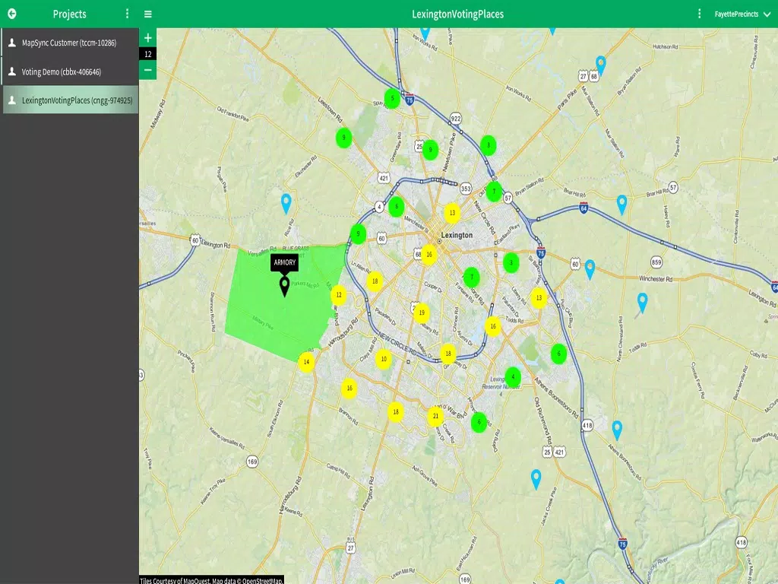Open the LexingtonVotingPlaces map options menu

coord(700,14)
